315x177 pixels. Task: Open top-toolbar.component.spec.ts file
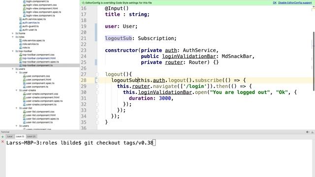[x=39, y=62]
